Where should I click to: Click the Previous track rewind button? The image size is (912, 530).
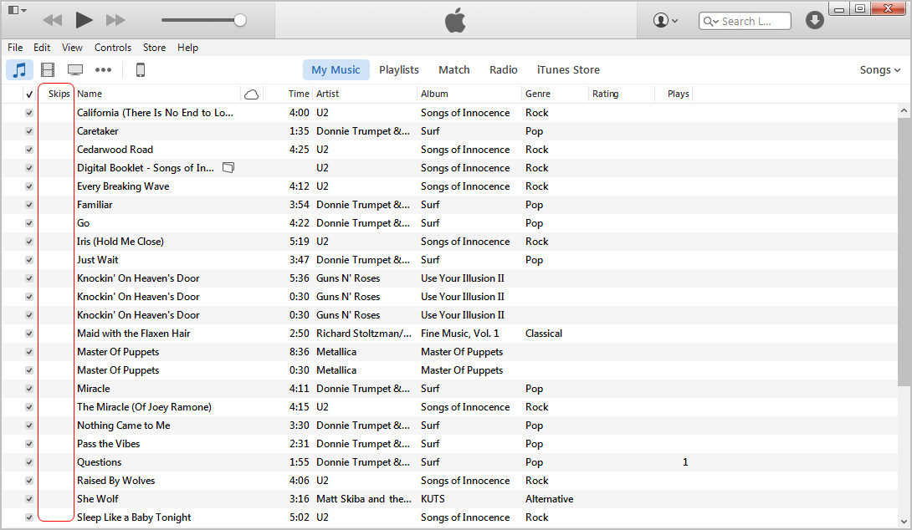pos(53,20)
